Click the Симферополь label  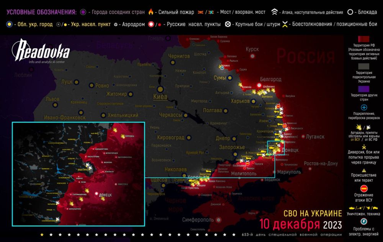[198, 220]
